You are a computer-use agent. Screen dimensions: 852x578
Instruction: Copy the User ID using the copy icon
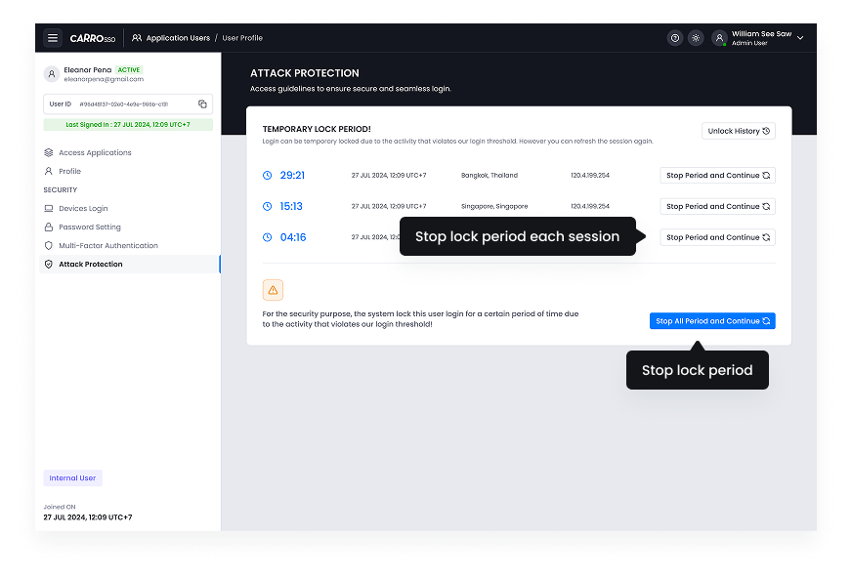click(203, 103)
